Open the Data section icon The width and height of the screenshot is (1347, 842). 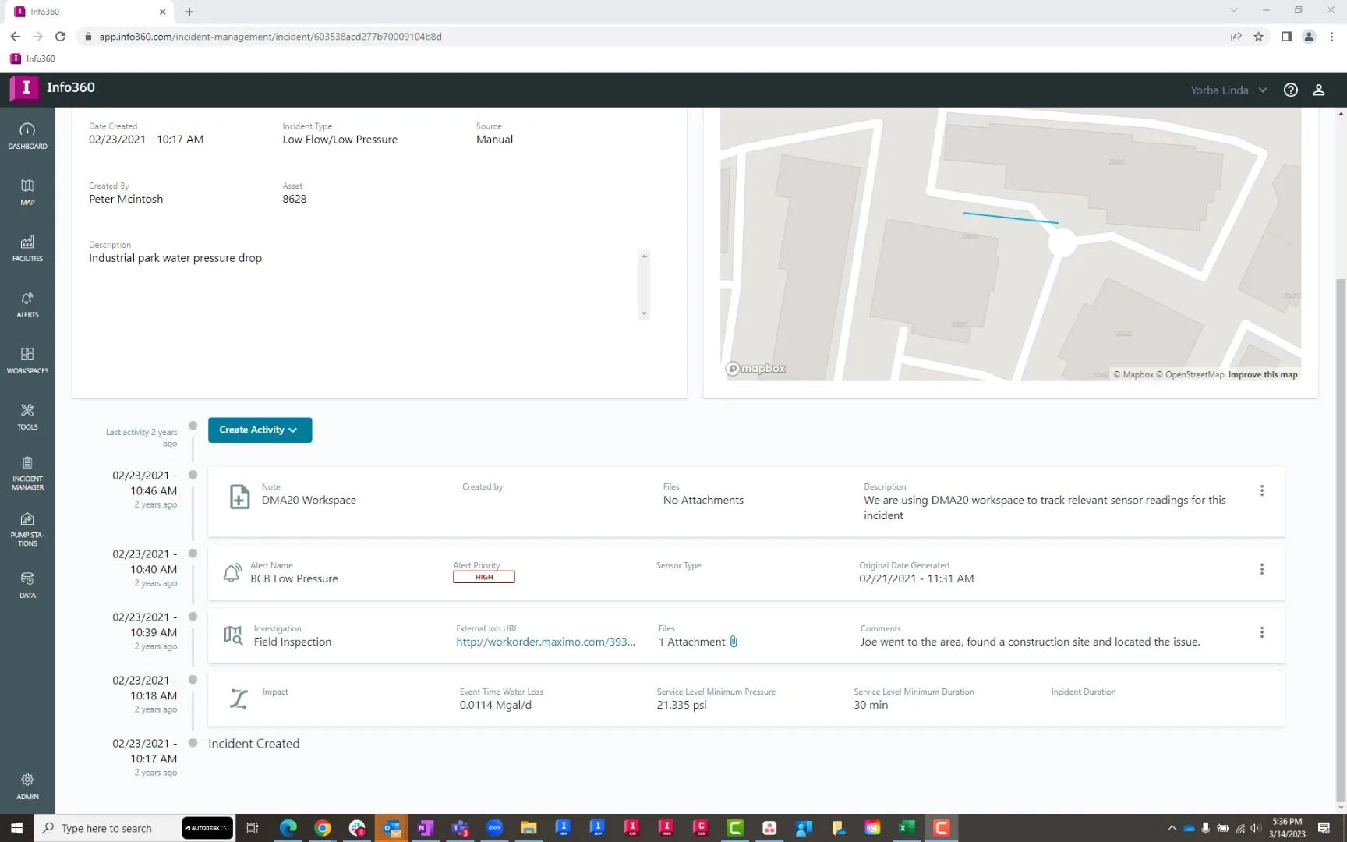click(x=27, y=585)
